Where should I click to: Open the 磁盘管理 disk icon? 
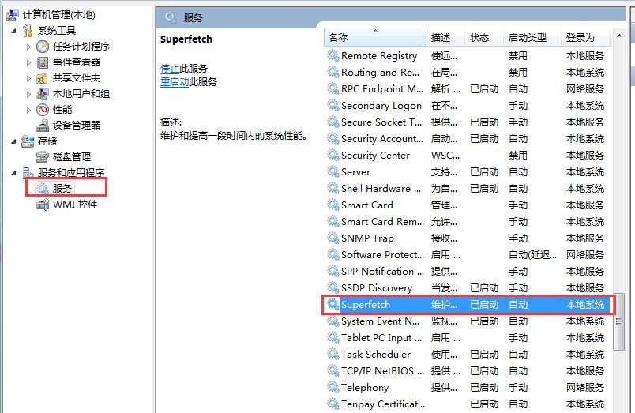[43, 157]
